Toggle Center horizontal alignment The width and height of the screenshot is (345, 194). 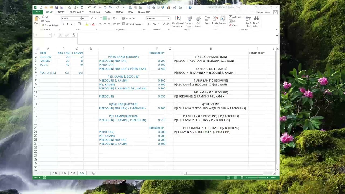[105, 24]
